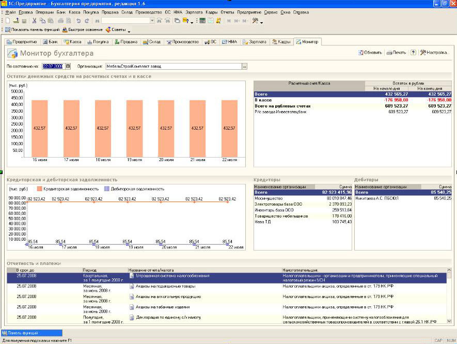Click the question mark help button
457x344 pixels.
[x=413, y=53]
